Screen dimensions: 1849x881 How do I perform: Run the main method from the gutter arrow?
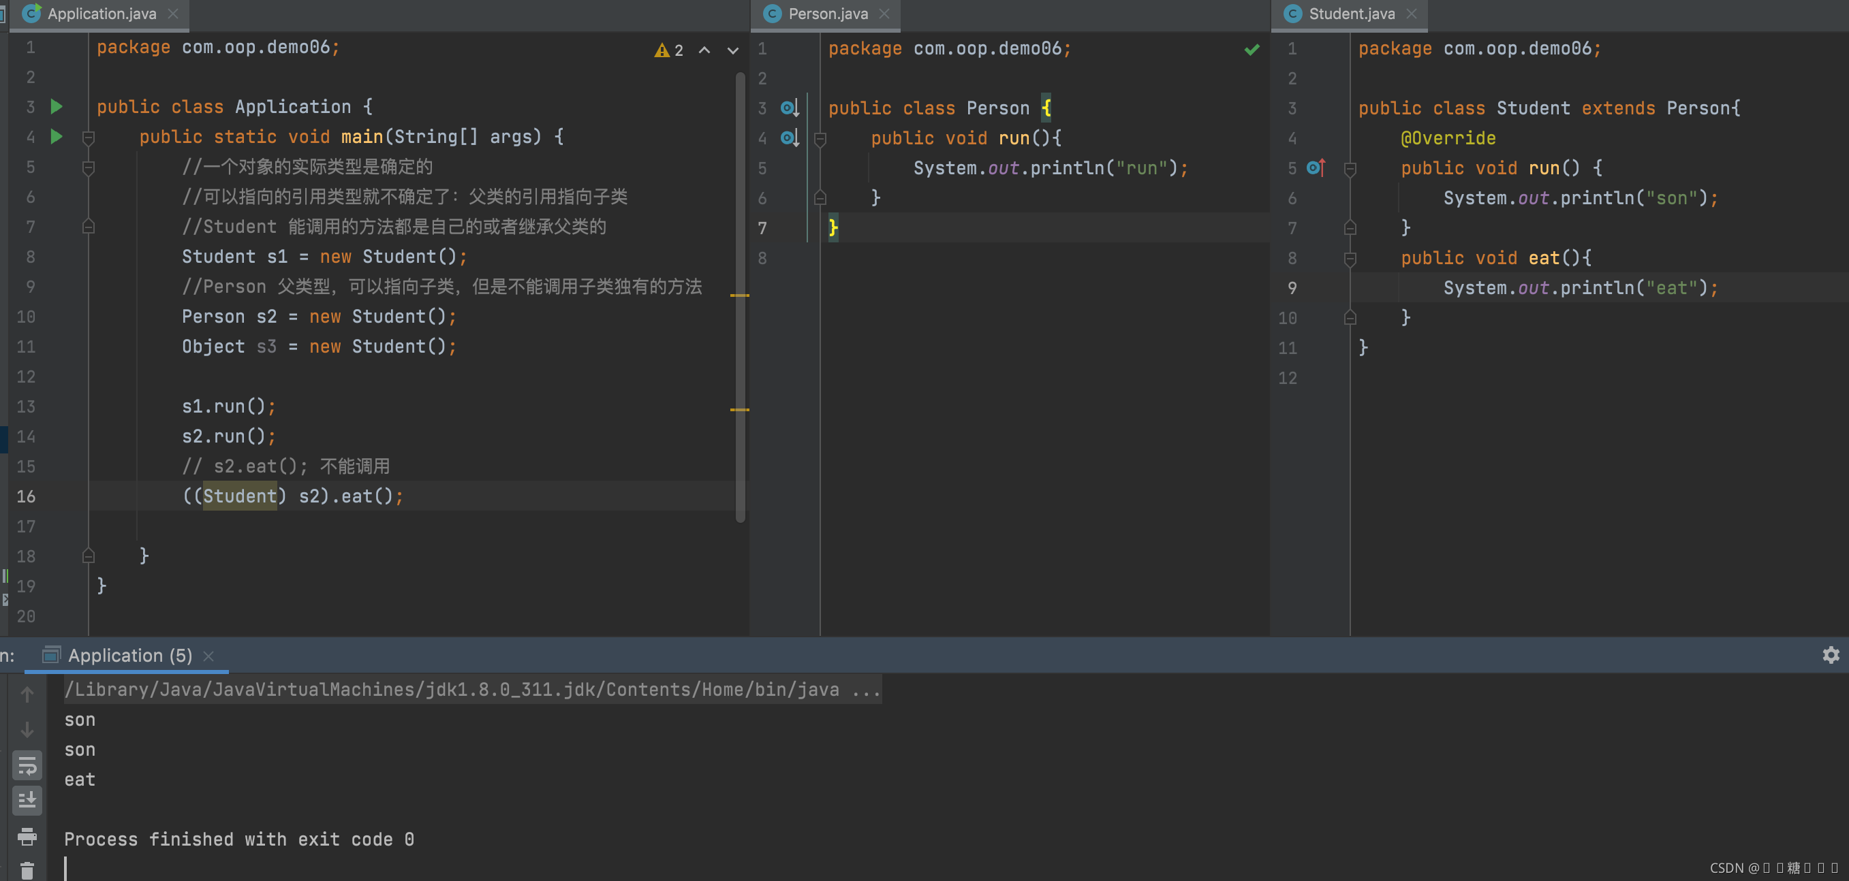(57, 136)
